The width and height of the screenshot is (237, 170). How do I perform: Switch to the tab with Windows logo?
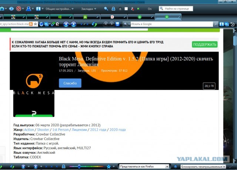coord(61,17)
